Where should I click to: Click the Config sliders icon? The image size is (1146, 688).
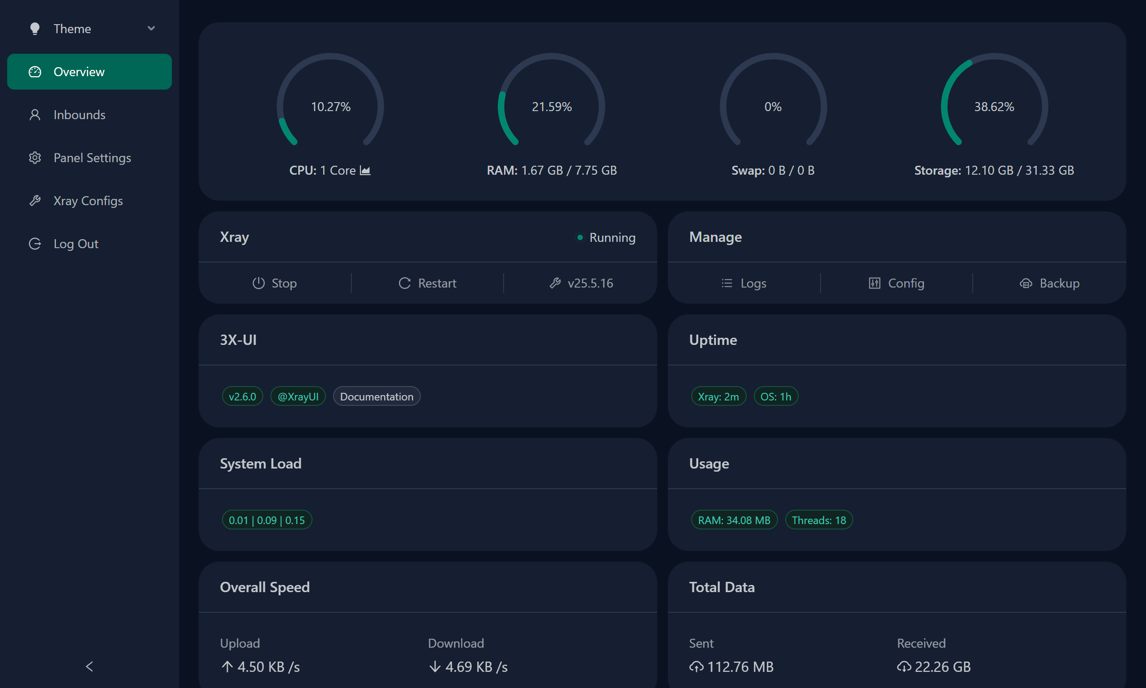tap(874, 283)
